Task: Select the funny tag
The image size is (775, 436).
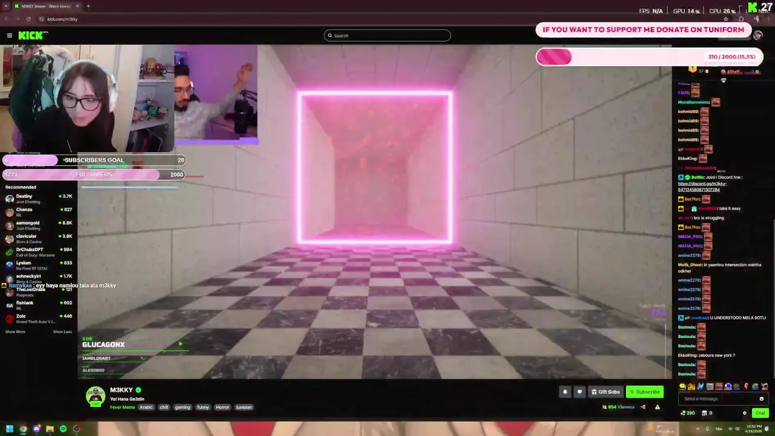Action: coord(203,408)
